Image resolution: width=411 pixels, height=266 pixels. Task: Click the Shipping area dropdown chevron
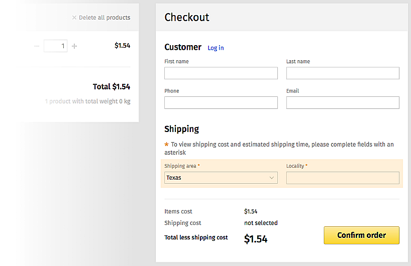coord(272,178)
